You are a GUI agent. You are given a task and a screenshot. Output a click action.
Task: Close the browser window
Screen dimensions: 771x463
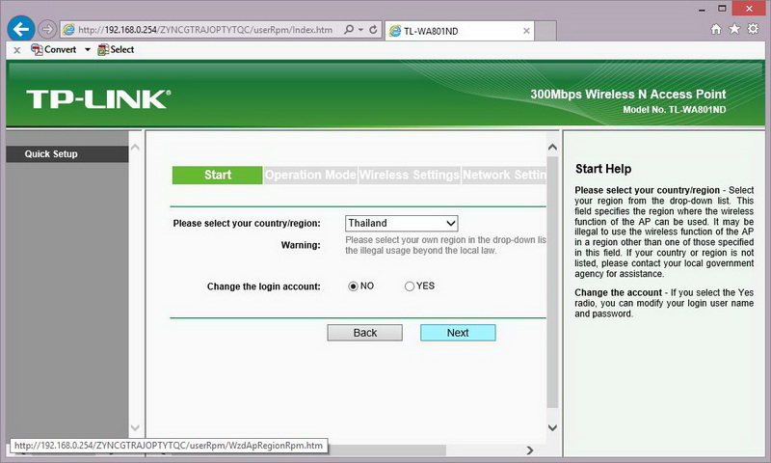pyautogui.click(x=749, y=9)
